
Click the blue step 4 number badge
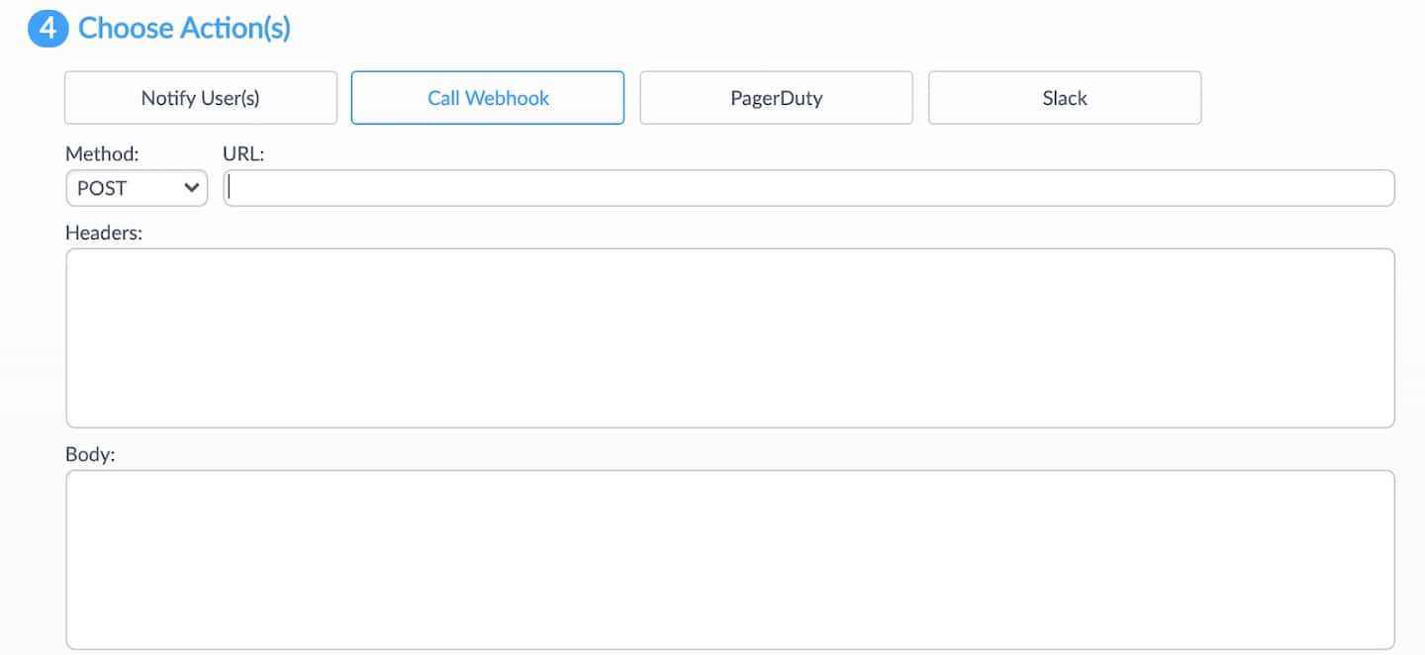coord(47,29)
